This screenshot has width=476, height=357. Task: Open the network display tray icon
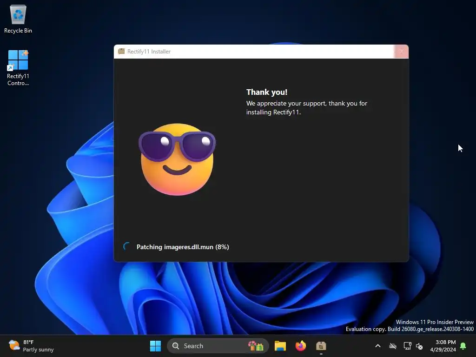[x=407, y=346]
